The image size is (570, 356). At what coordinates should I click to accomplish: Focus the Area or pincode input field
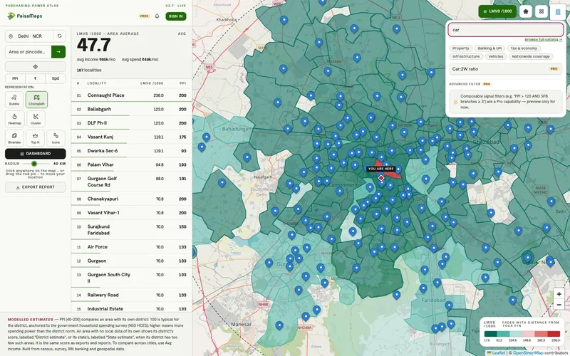click(28, 52)
